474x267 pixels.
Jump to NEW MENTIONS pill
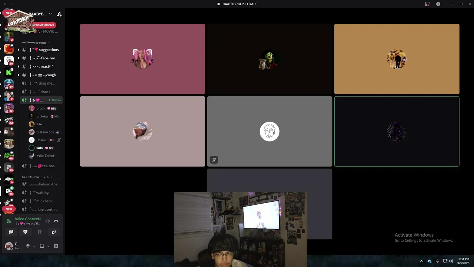[x=43, y=25]
